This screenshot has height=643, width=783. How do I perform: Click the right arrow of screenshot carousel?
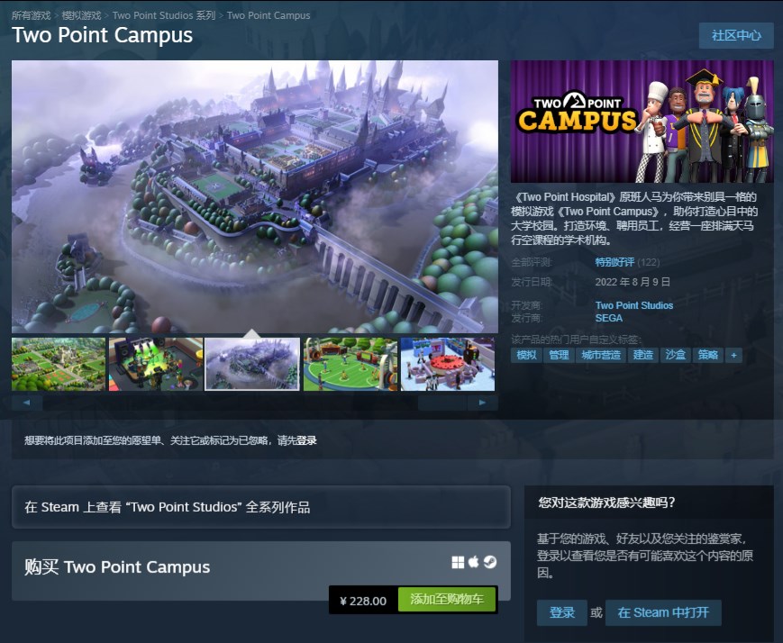pos(482,403)
